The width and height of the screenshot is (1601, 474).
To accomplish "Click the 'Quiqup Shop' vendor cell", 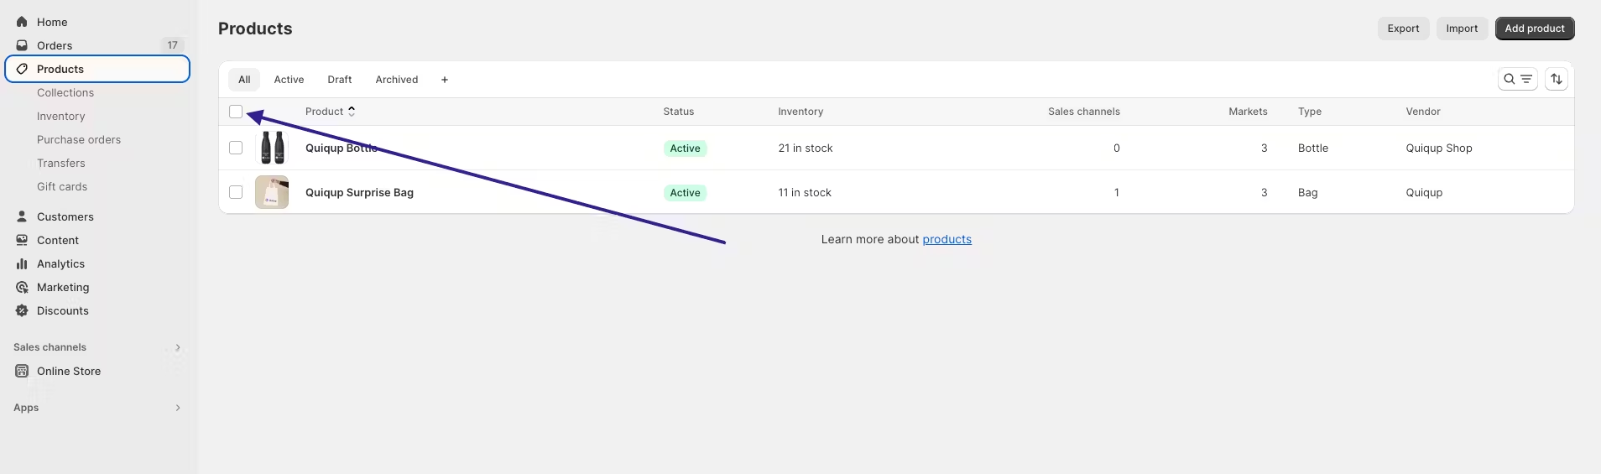I will click(1439, 148).
